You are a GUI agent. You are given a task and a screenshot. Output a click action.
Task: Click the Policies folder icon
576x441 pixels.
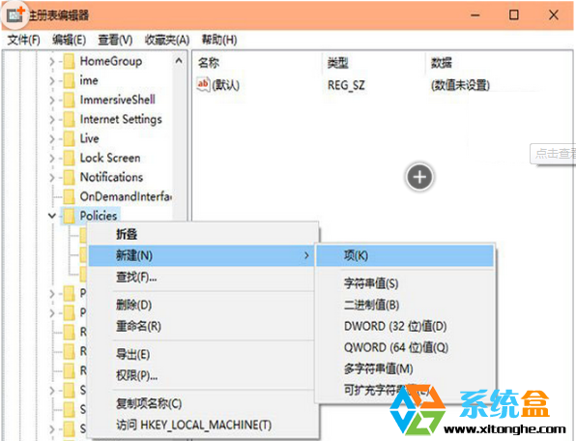69,216
